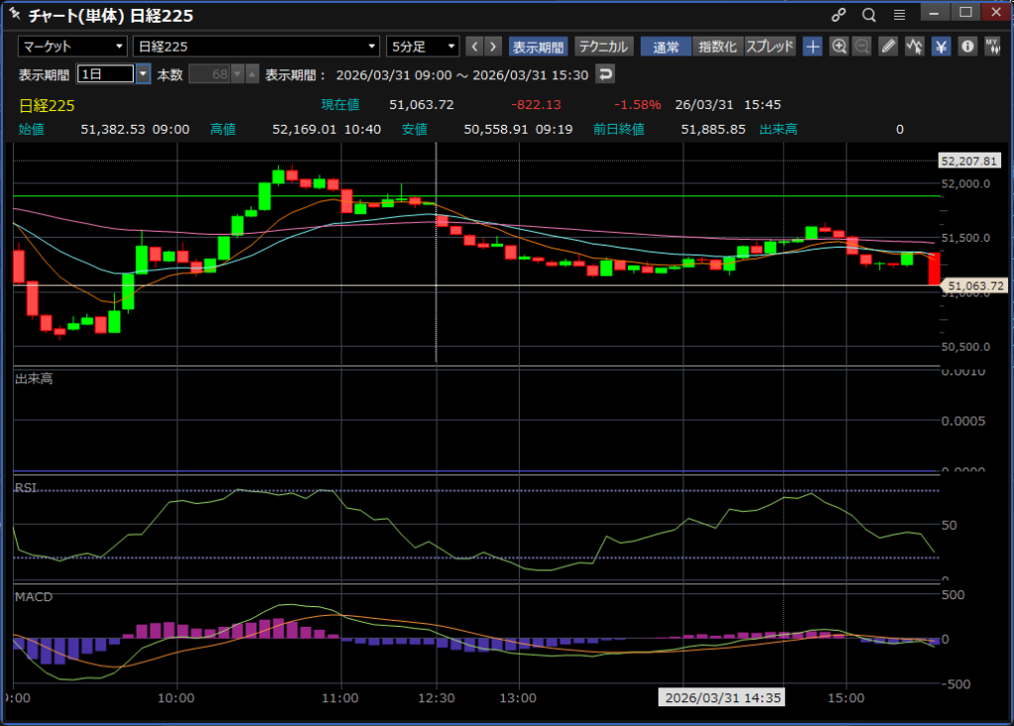Open the MY chart settings icon
Viewport: 1014px width, 726px height.
coord(991,47)
